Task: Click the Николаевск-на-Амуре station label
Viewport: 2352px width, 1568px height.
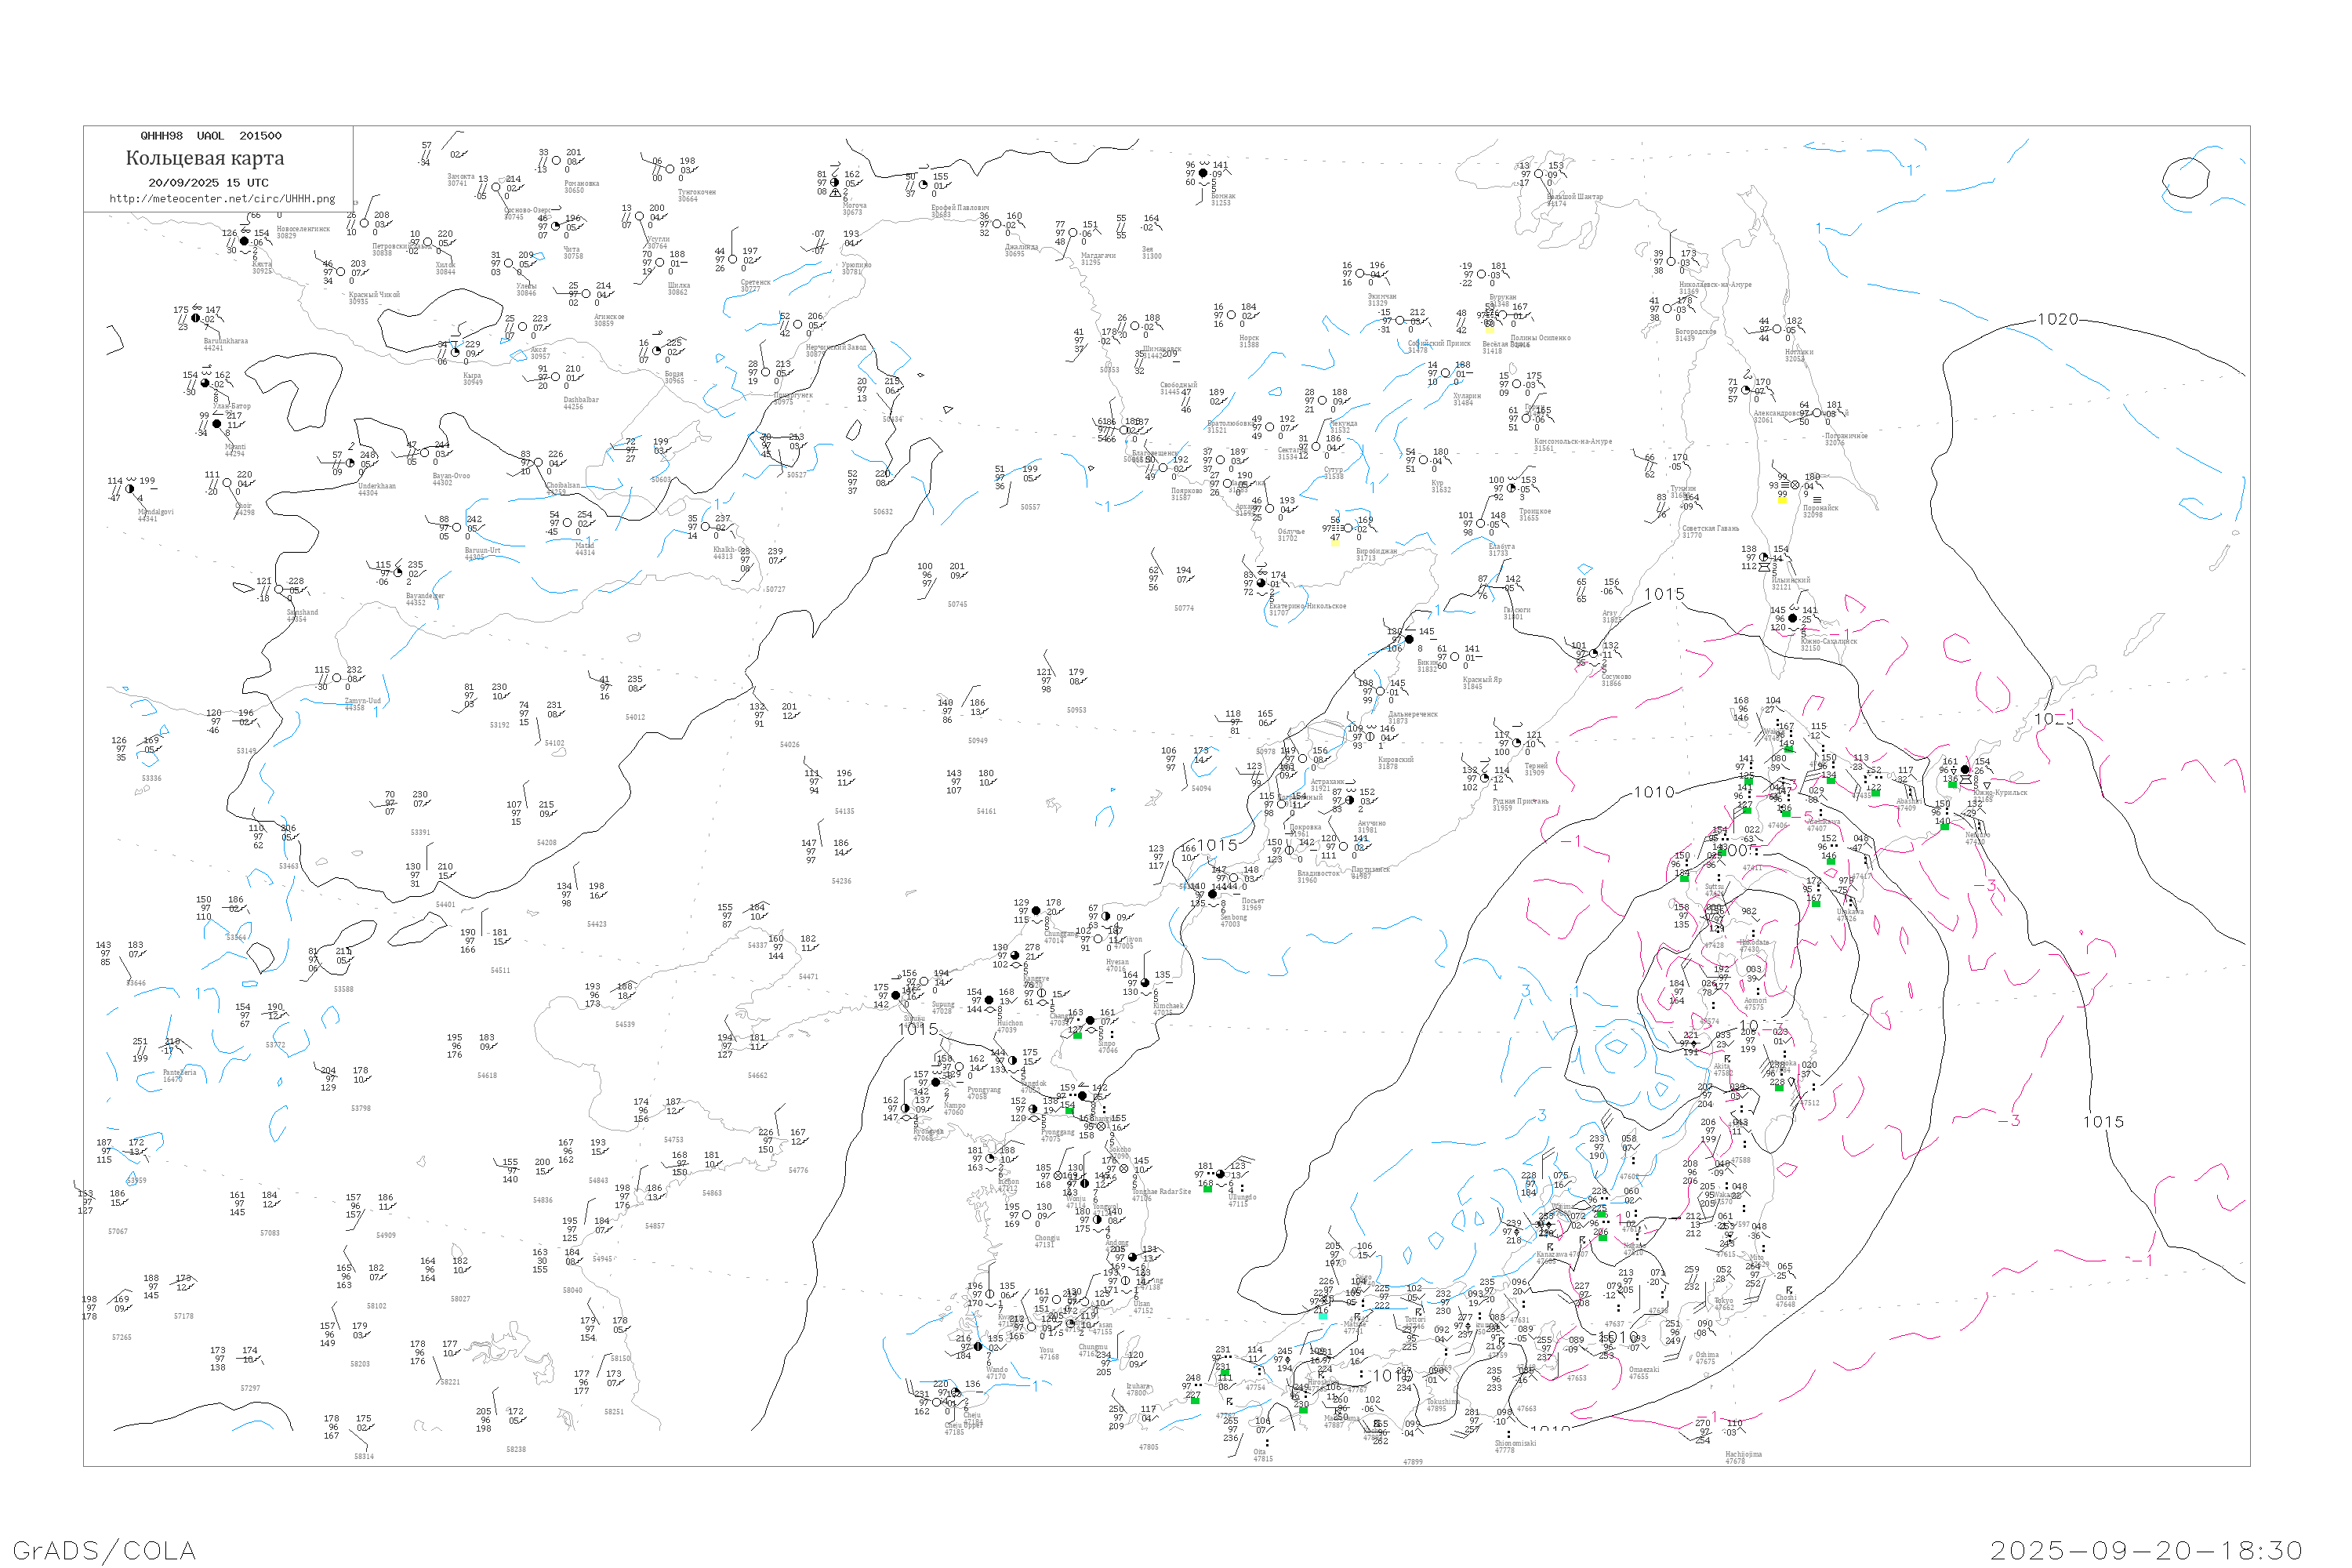Action: 1715,284
